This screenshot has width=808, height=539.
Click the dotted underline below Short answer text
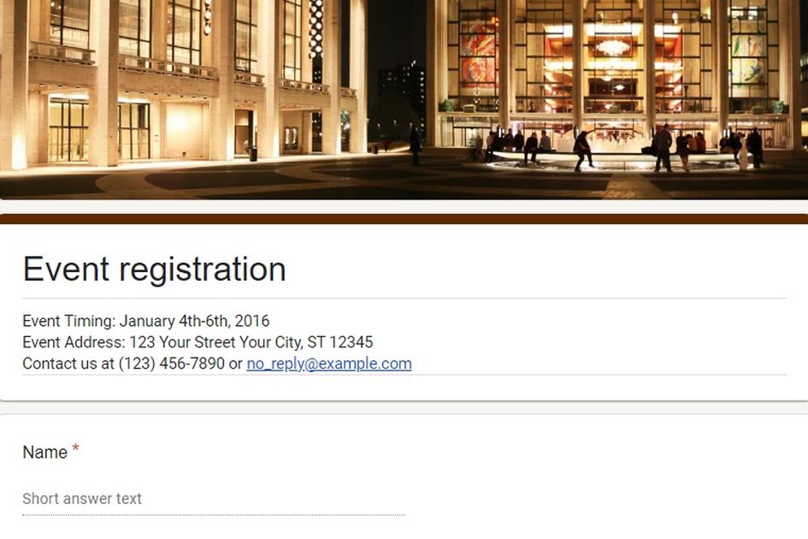[214, 515]
